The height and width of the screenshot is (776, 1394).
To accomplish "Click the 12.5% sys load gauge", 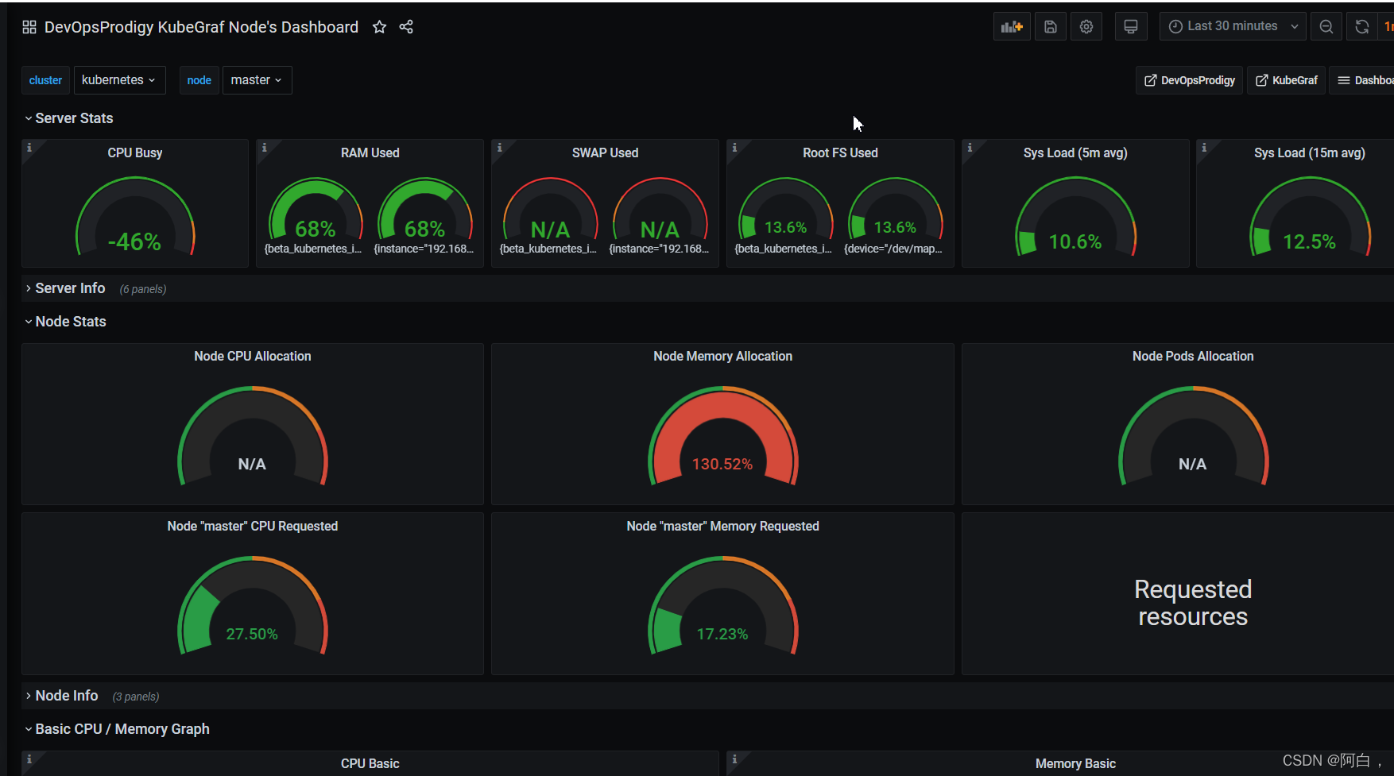I will (x=1310, y=216).
